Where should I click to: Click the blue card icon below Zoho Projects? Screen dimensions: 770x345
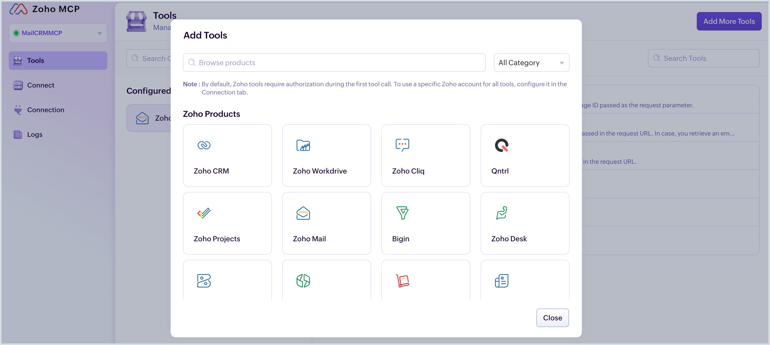204,281
